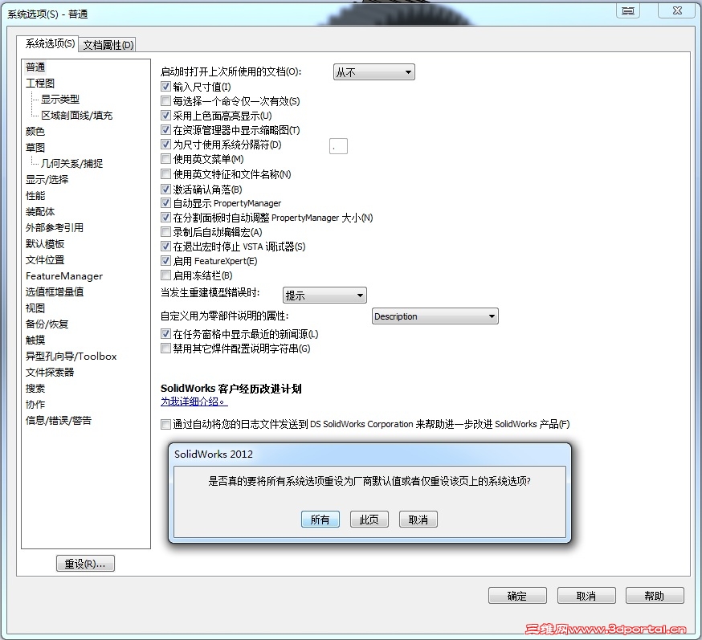The height and width of the screenshot is (640, 702).
Task: Open the 启动时打开上次所使用的文档 dropdown
Action: point(373,72)
